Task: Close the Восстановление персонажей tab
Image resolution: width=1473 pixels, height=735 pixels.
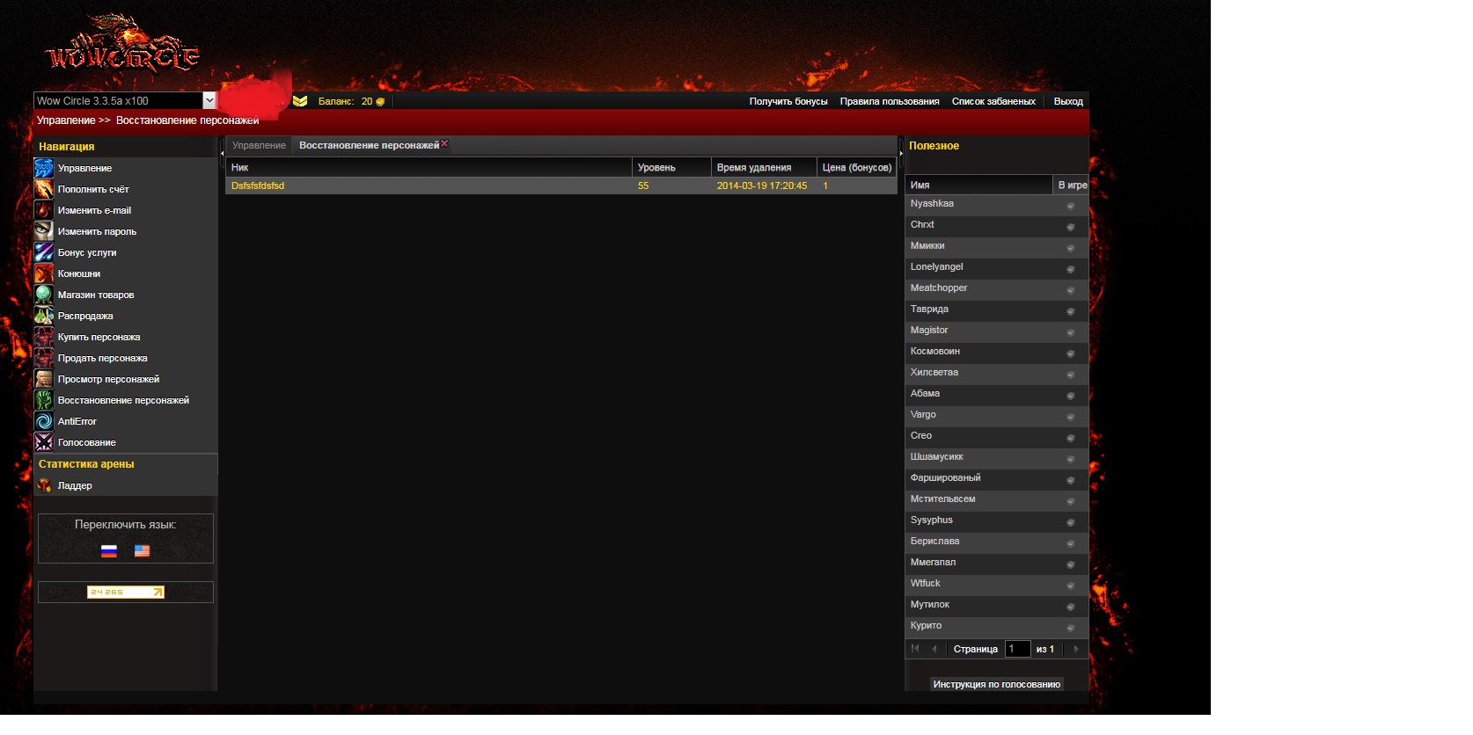Action: click(444, 143)
